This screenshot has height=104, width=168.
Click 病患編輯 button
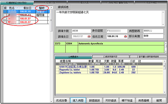click(144, 100)
